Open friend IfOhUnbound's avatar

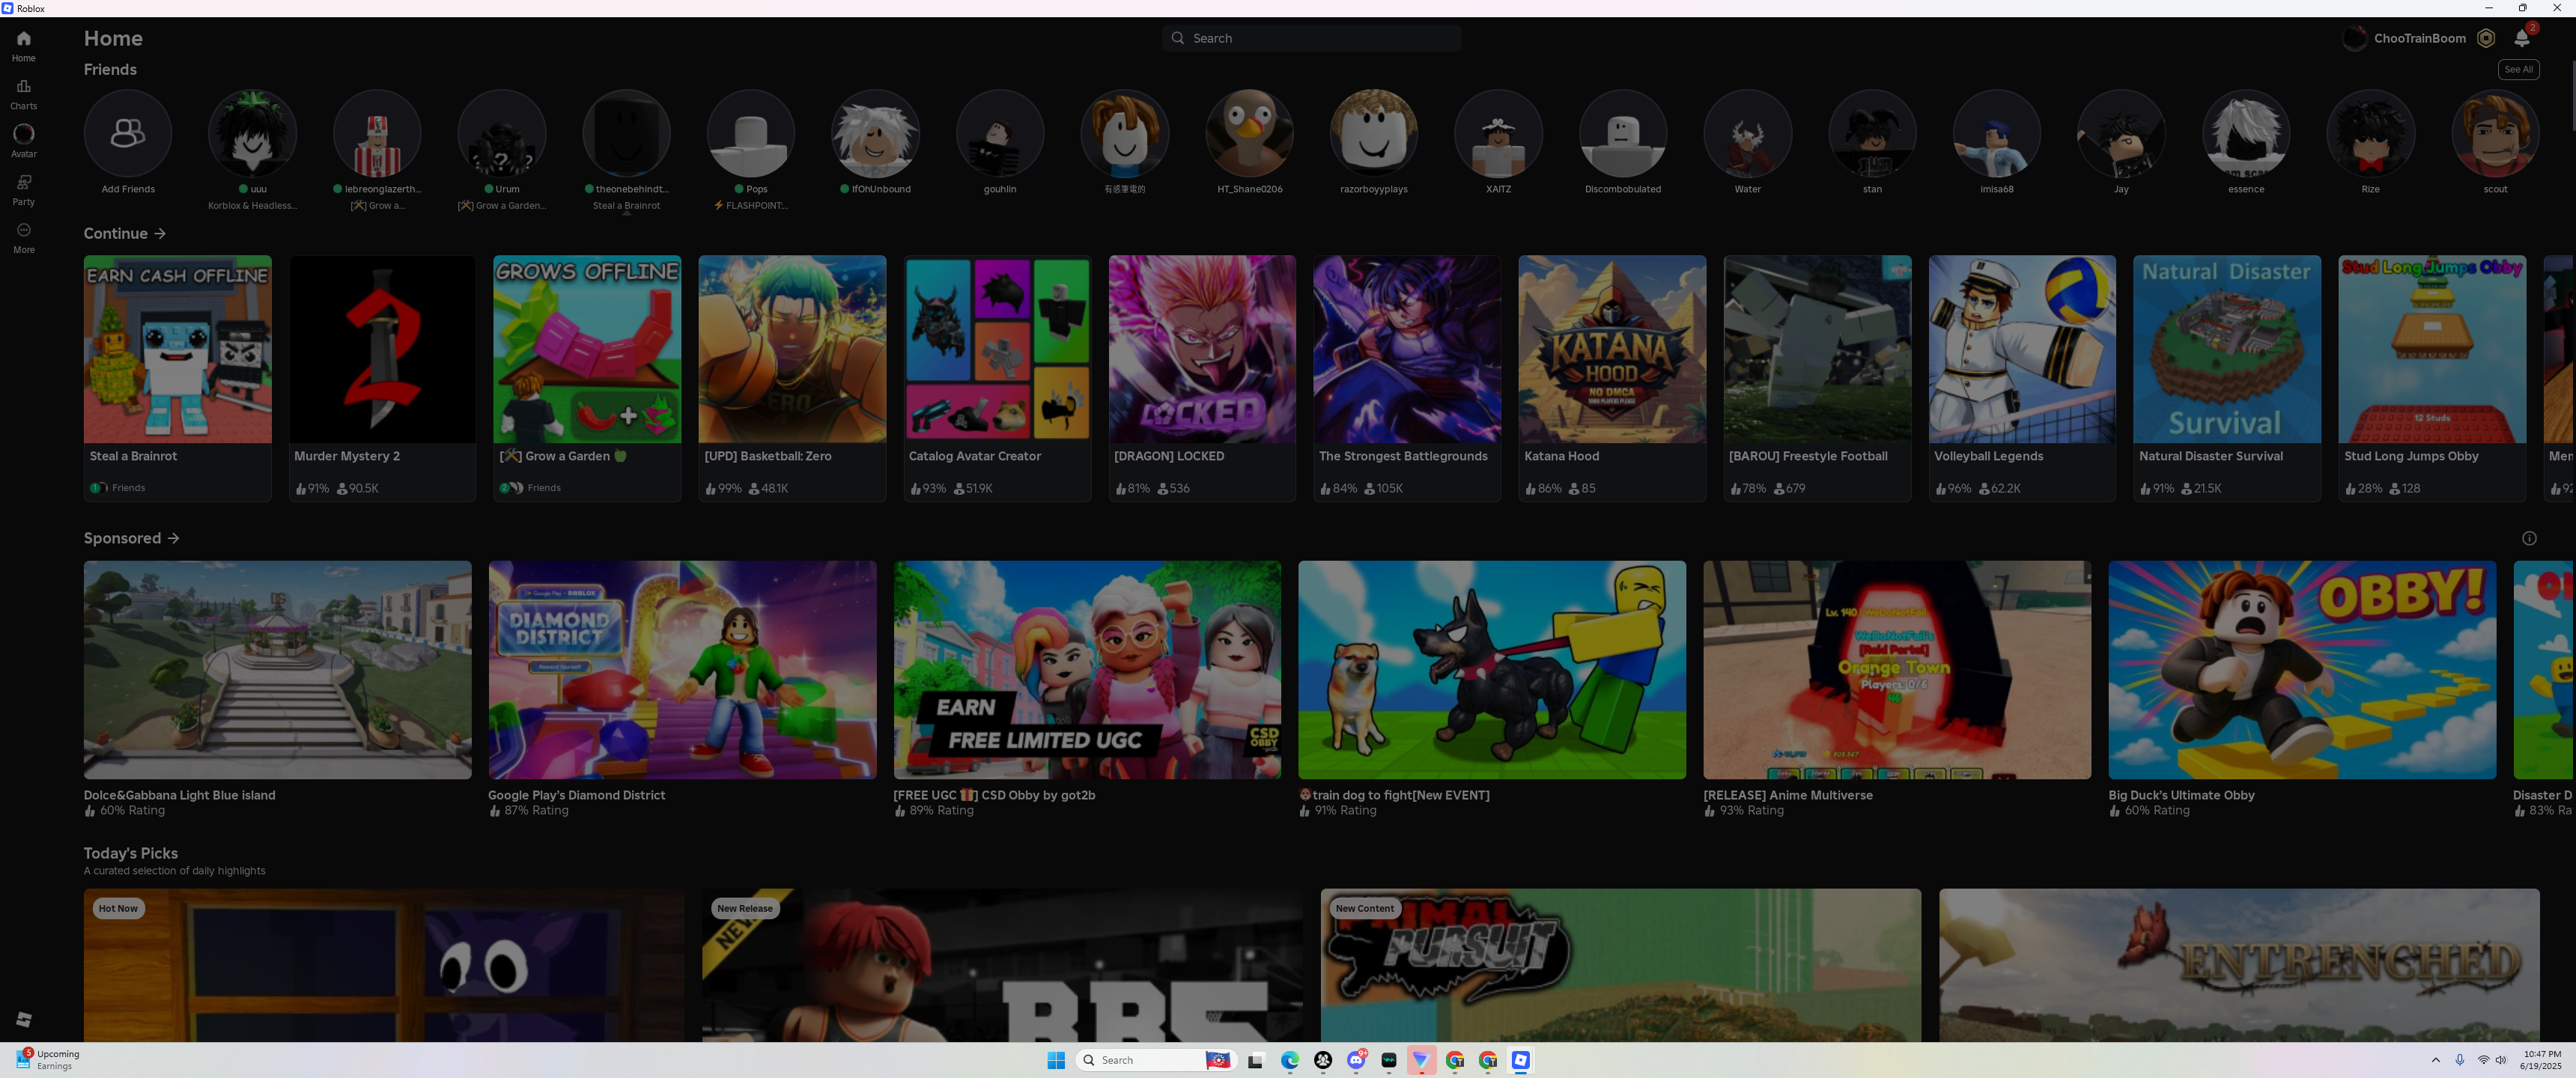(875, 133)
